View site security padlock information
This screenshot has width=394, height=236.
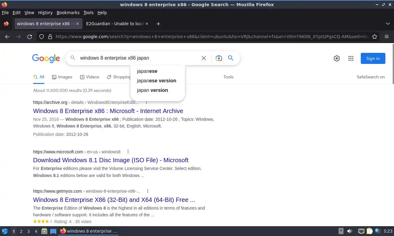point(50,37)
